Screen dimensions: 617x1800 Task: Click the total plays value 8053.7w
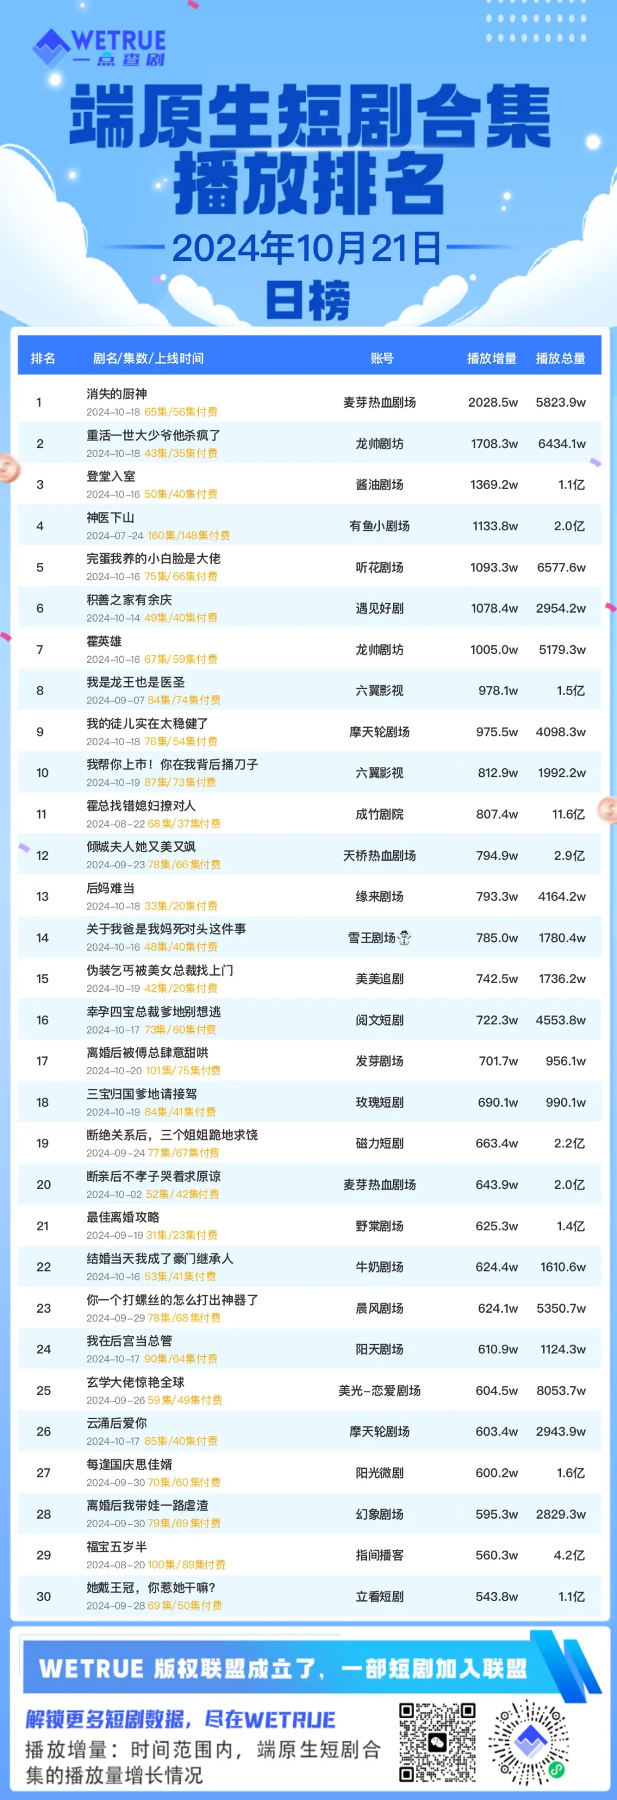coord(561,1390)
